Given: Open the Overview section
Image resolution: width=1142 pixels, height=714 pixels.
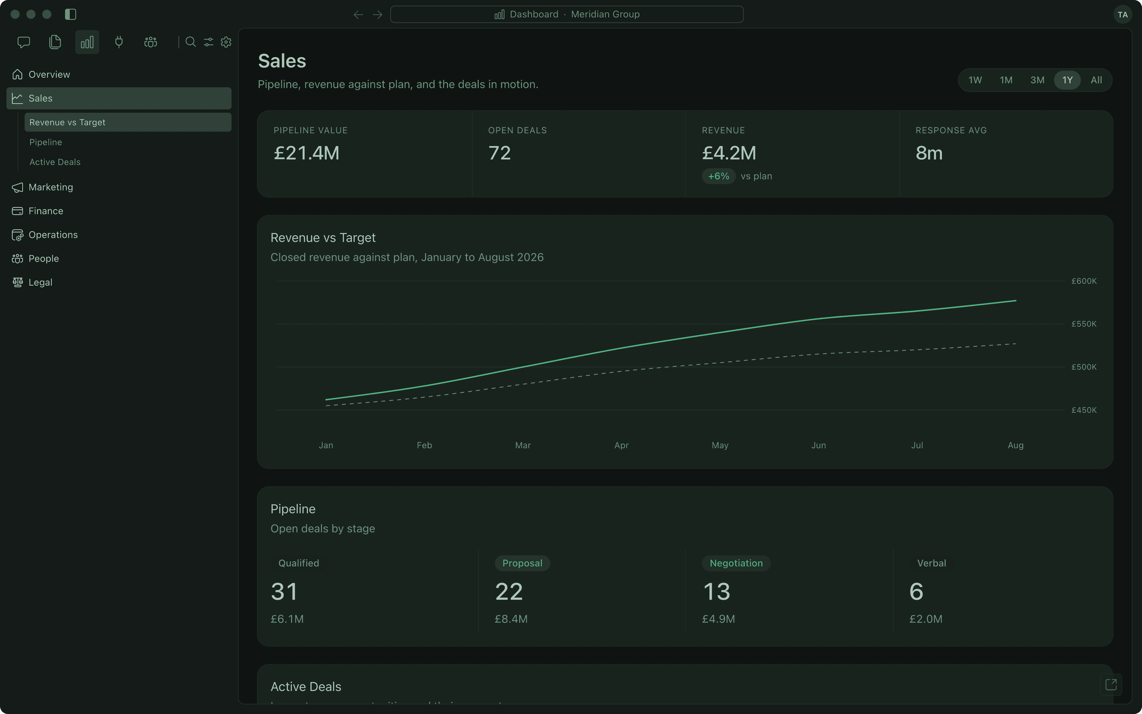Looking at the screenshot, I should pyautogui.click(x=119, y=75).
